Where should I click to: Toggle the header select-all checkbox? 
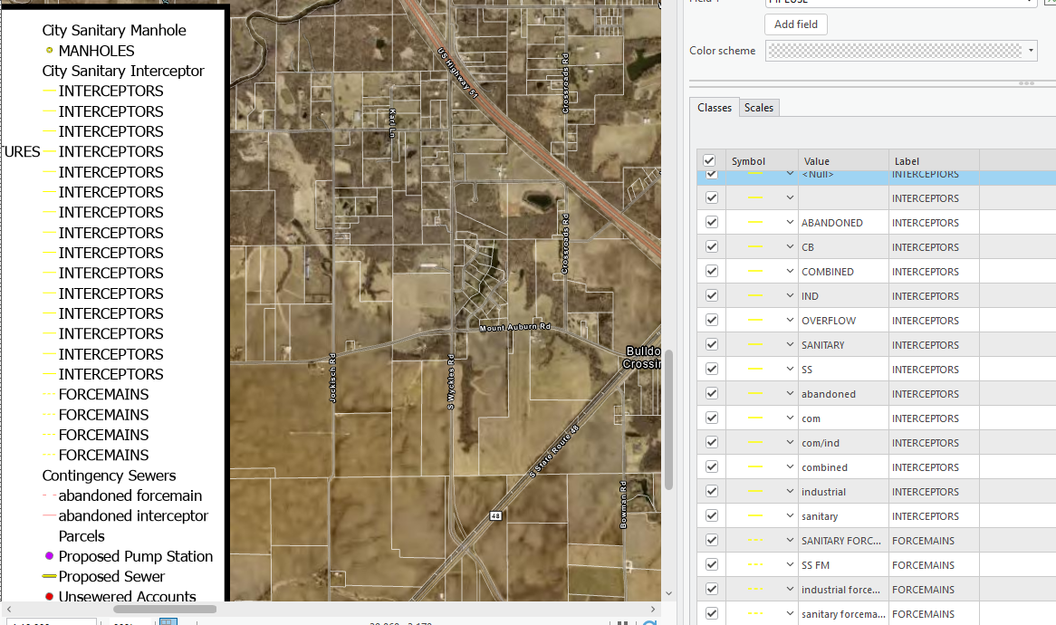709,160
